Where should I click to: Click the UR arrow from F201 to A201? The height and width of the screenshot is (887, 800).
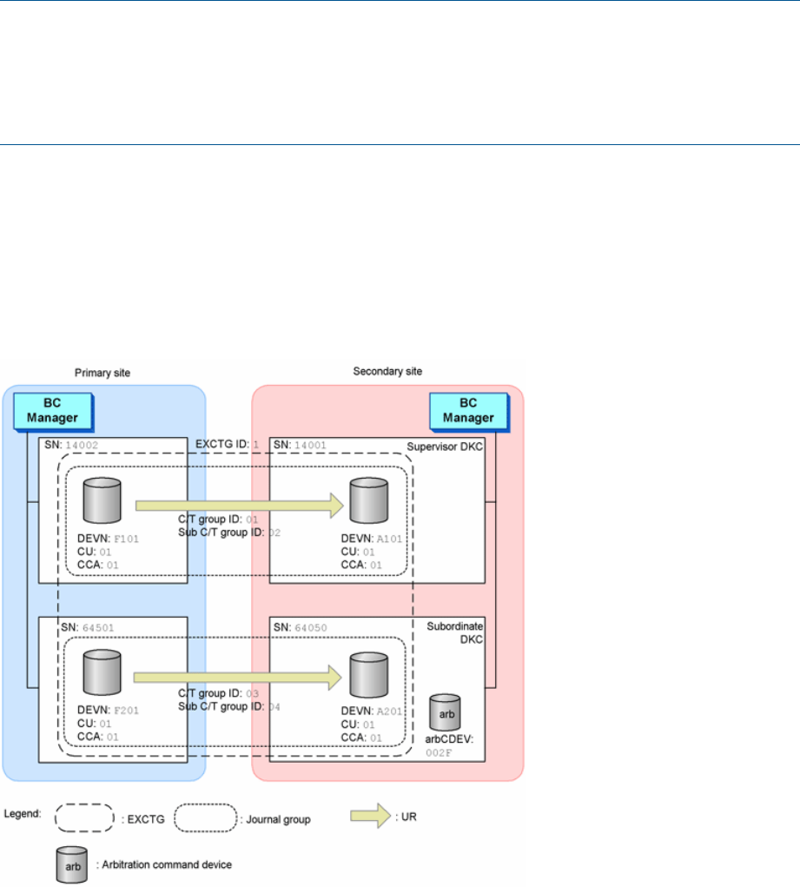(x=238, y=678)
